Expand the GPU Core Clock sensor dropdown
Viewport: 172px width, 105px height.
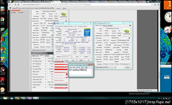click(46, 59)
